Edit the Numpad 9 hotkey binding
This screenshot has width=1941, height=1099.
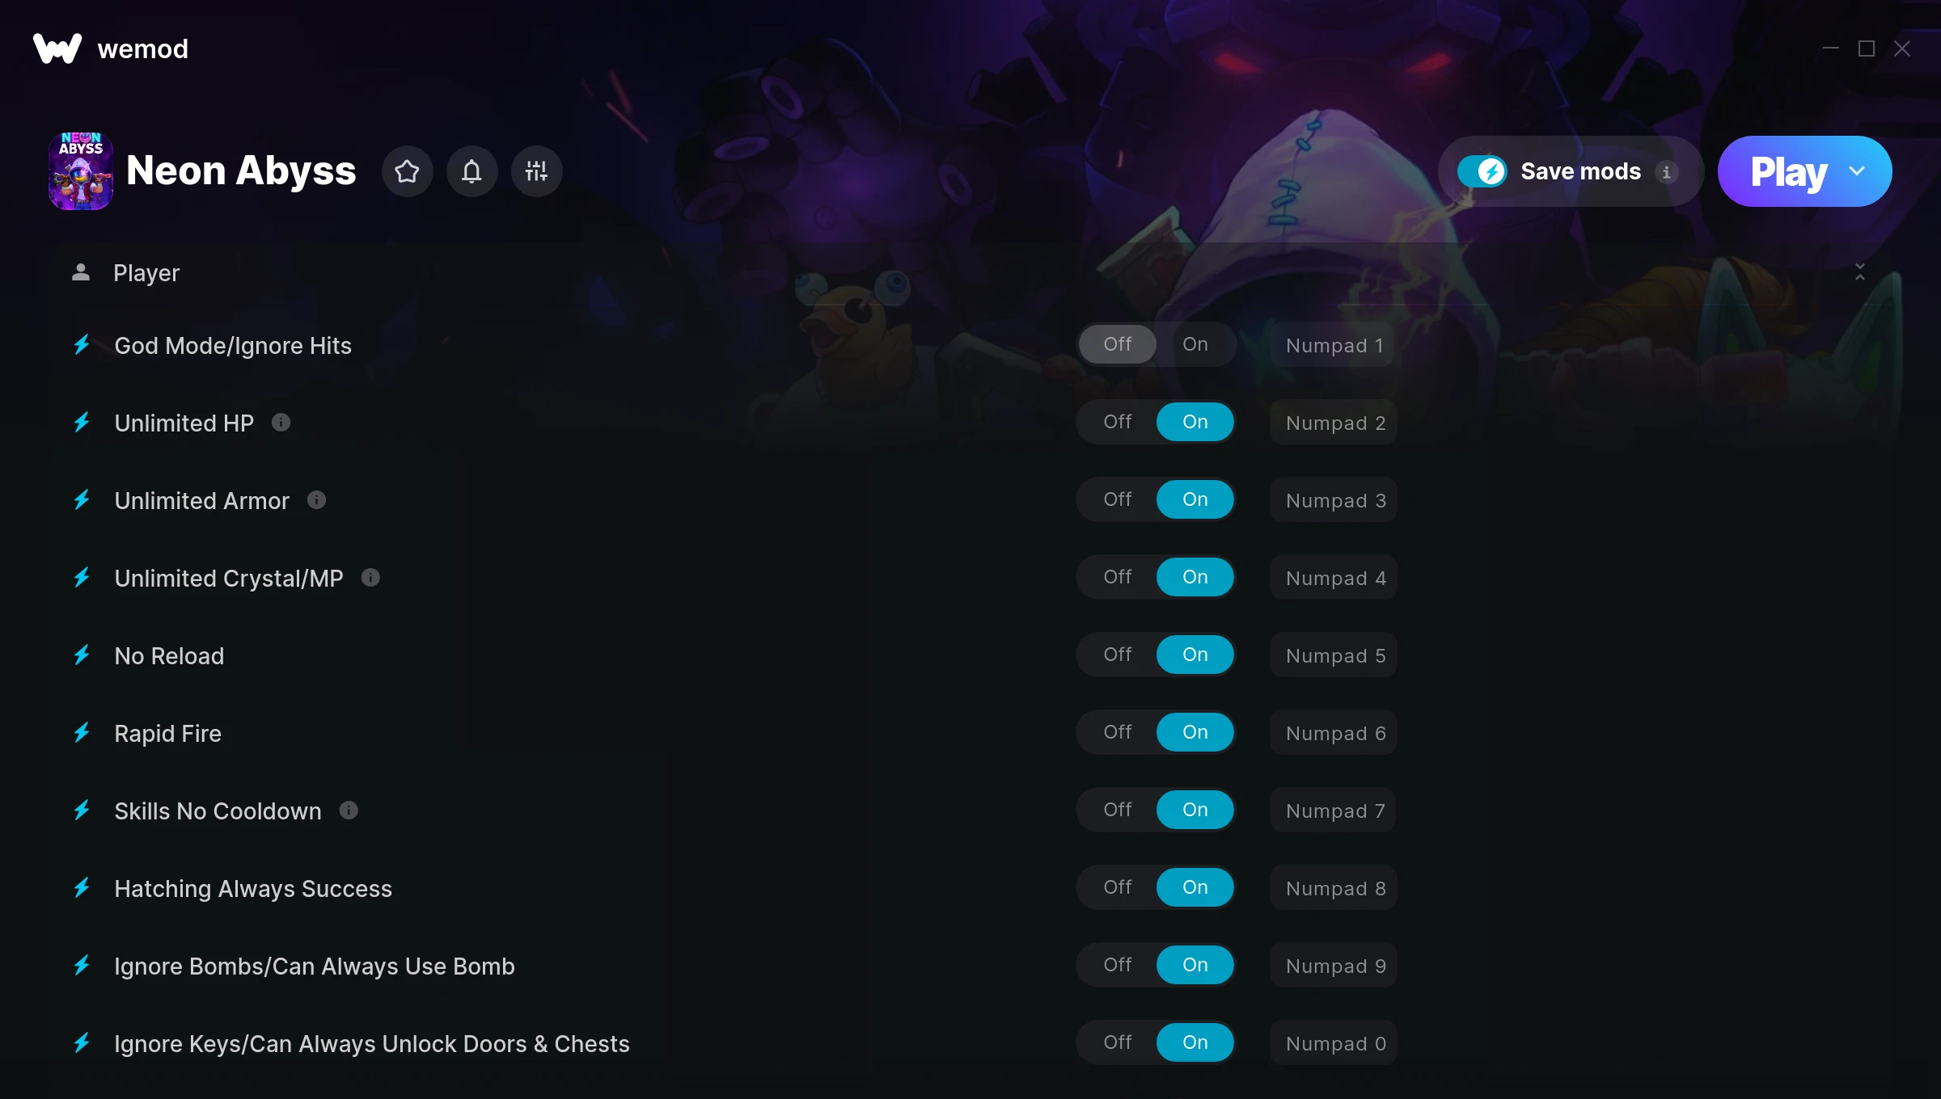tap(1334, 966)
